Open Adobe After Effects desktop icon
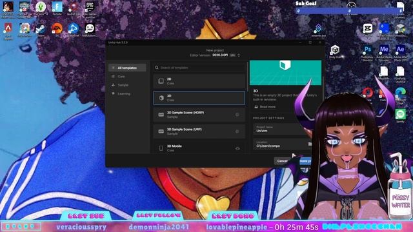413x232 pixels. [x=400, y=53]
